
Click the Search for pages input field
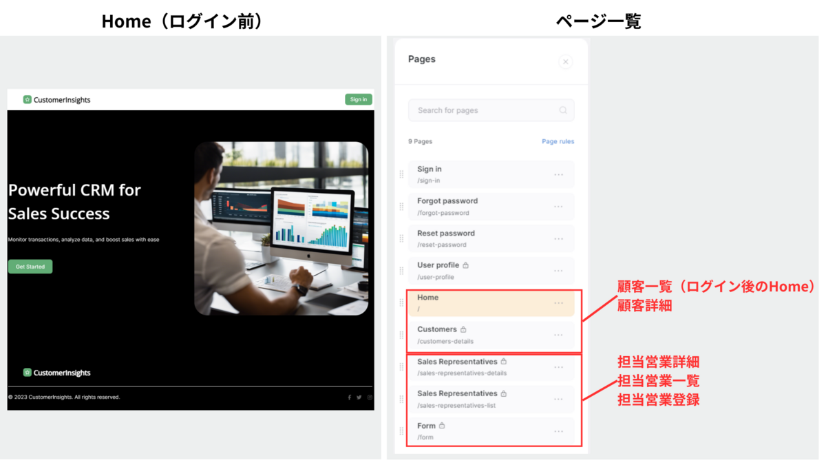(x=491, y=110)
